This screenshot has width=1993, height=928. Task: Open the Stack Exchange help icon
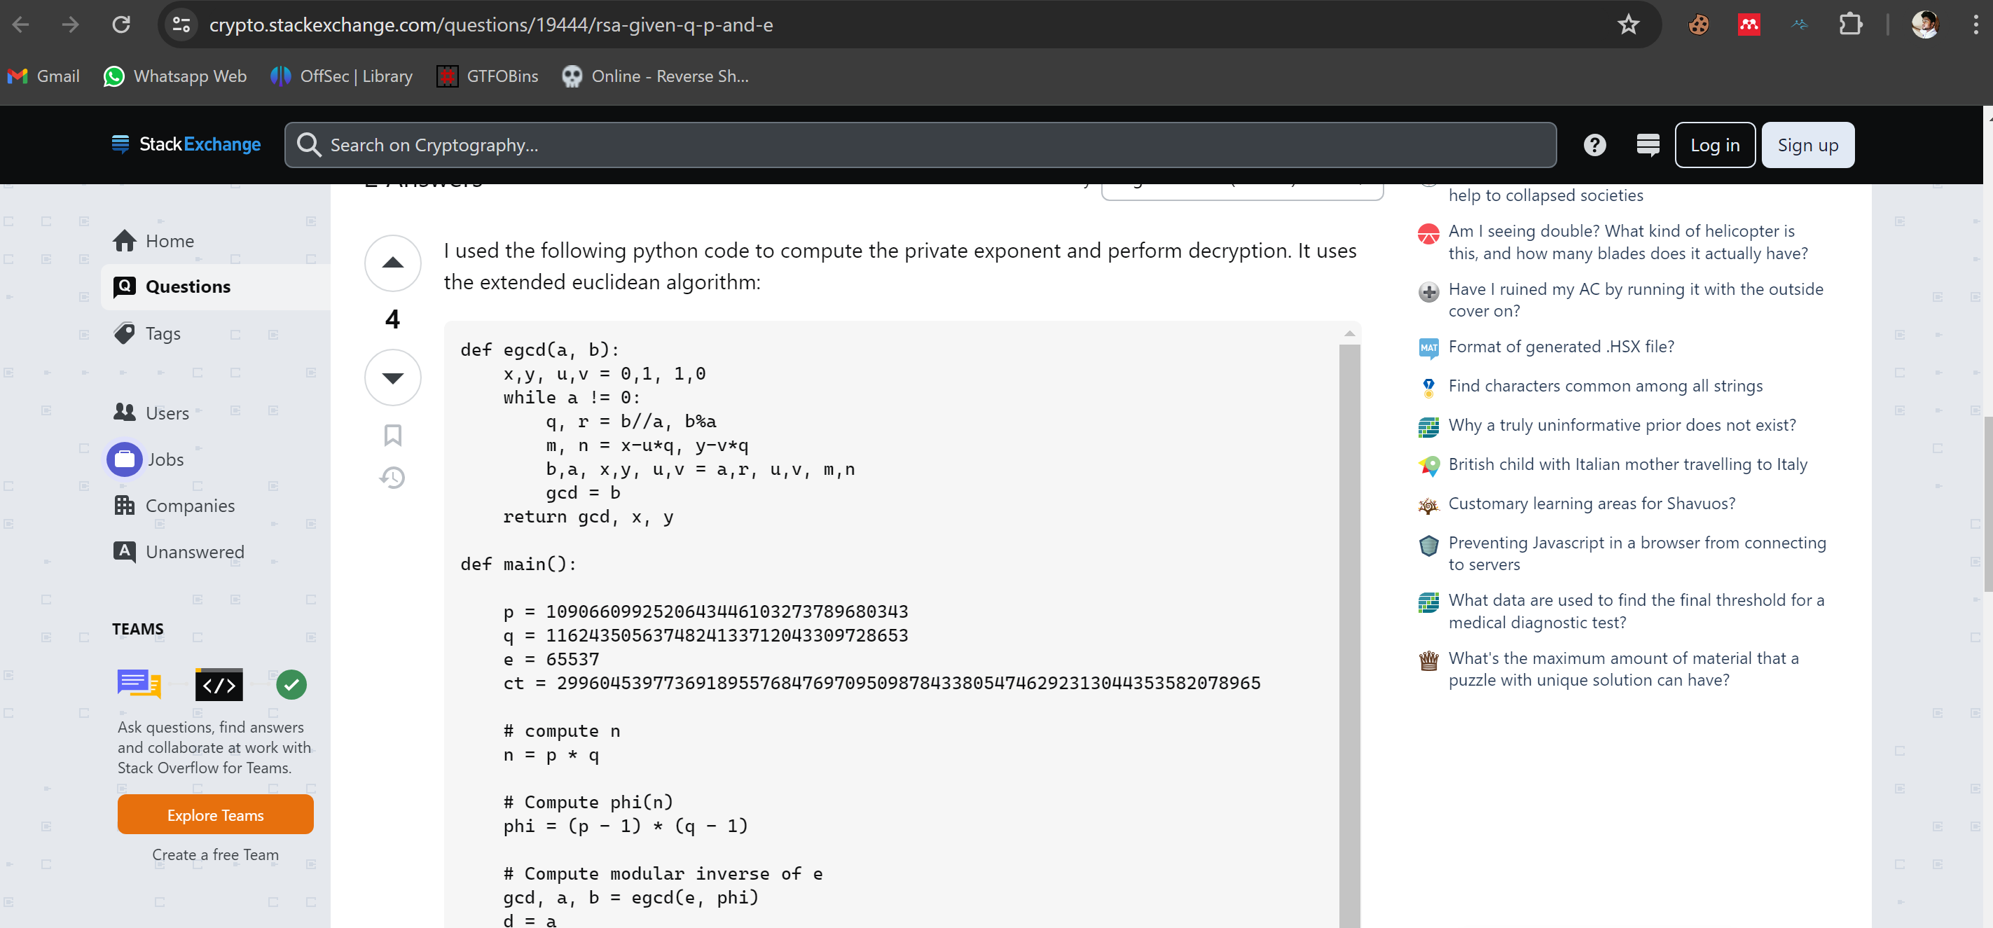(x=1594, y=146)
